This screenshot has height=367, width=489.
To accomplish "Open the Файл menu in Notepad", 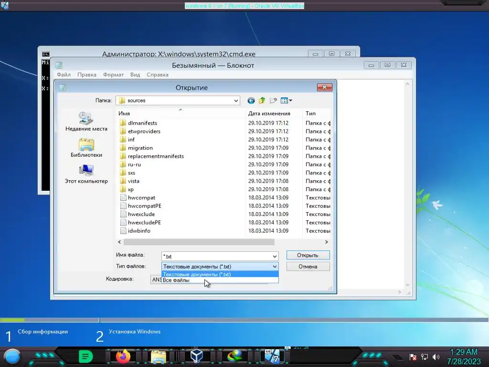I will 64,75.
